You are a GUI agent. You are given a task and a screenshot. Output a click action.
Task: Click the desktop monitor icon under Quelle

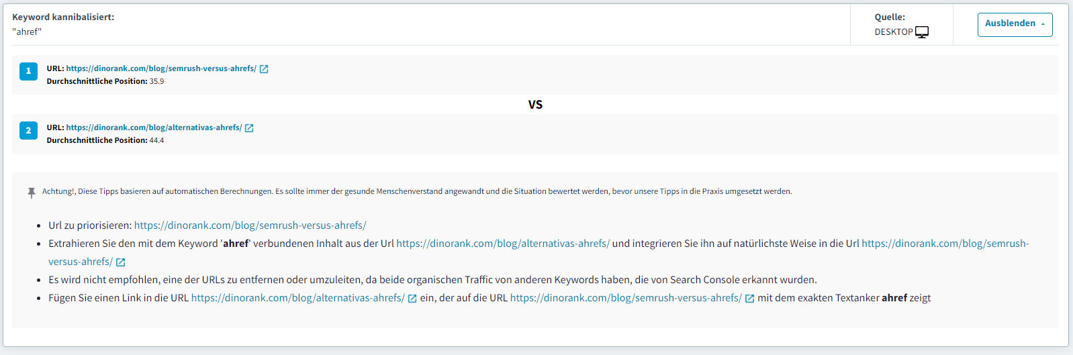pyautogui.click(x=922, y=32)
